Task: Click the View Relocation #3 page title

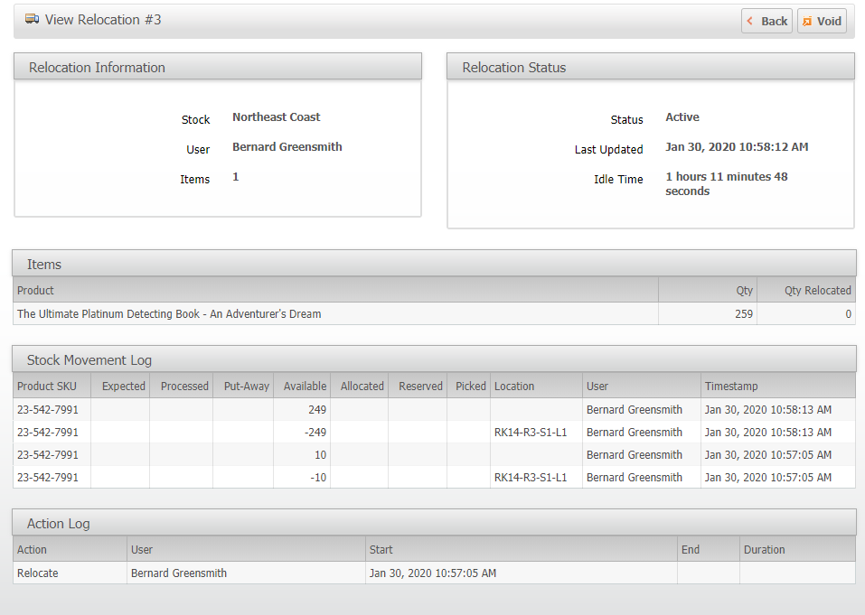Action: click(103, 20)
